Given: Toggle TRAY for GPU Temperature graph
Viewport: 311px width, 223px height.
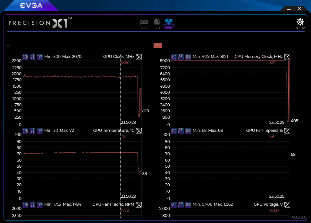Looking at the screenshot, I should coord(40,131).
